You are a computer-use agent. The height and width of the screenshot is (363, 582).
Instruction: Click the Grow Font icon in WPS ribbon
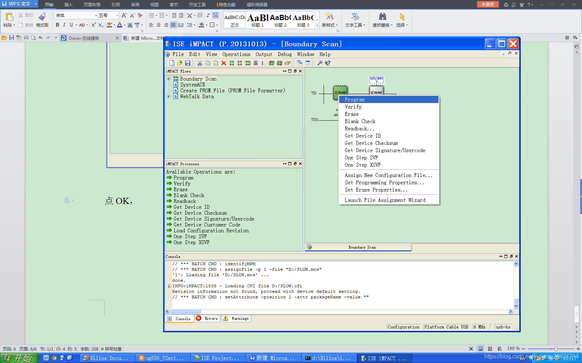tap(124, 16)
